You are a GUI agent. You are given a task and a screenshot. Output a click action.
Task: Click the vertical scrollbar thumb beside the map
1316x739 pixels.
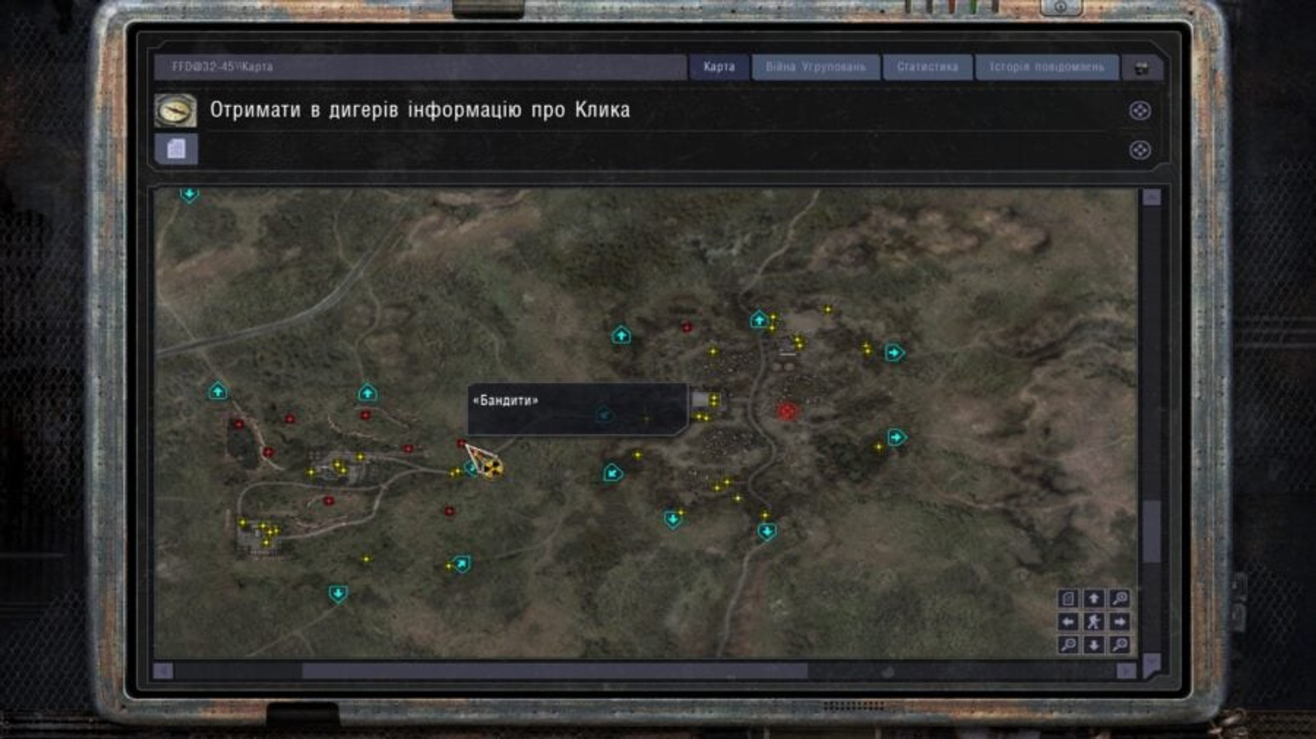point(1151,531)
